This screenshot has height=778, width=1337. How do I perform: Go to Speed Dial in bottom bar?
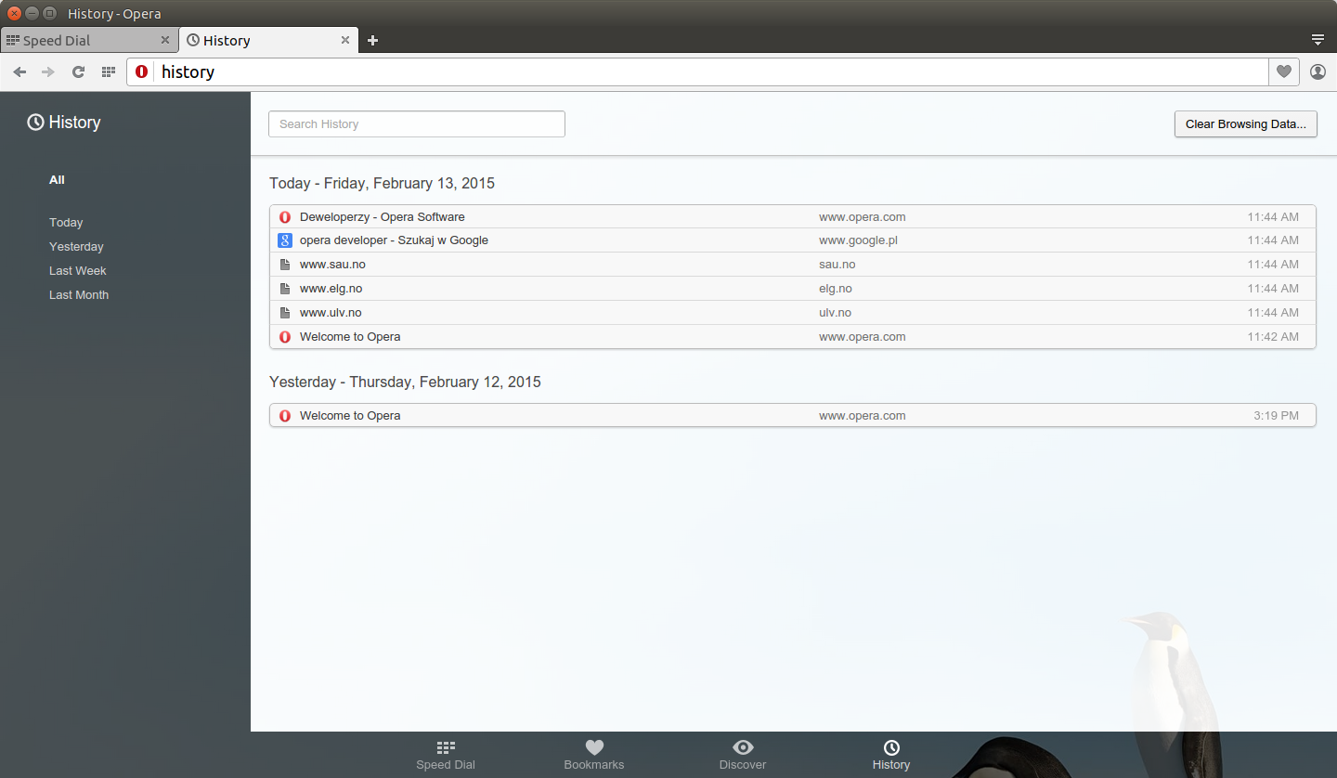coord(446,755)
